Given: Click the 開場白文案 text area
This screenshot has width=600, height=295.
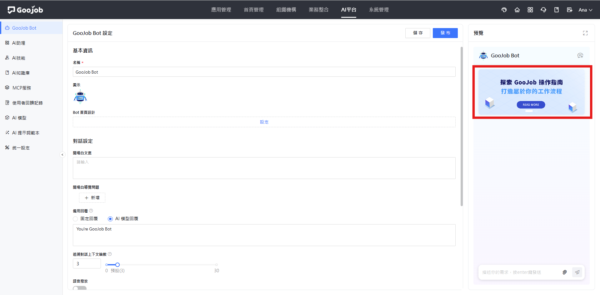Looking at the screenshot, I should click(x=264, y=168).
